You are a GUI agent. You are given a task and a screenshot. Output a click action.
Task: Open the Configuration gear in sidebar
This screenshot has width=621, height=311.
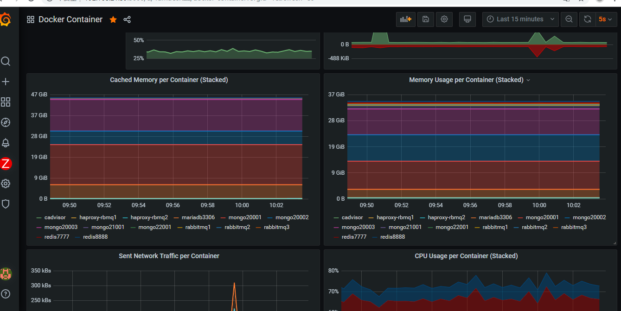pos(6,184)
